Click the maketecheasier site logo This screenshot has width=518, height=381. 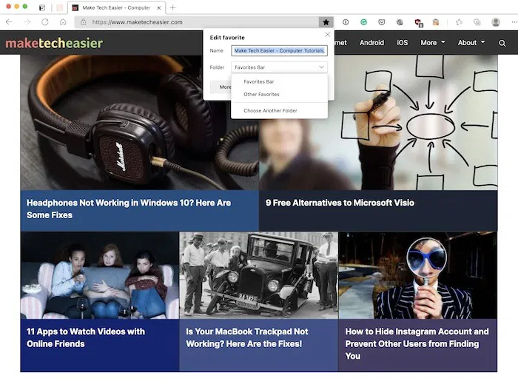tap(54, 43)
